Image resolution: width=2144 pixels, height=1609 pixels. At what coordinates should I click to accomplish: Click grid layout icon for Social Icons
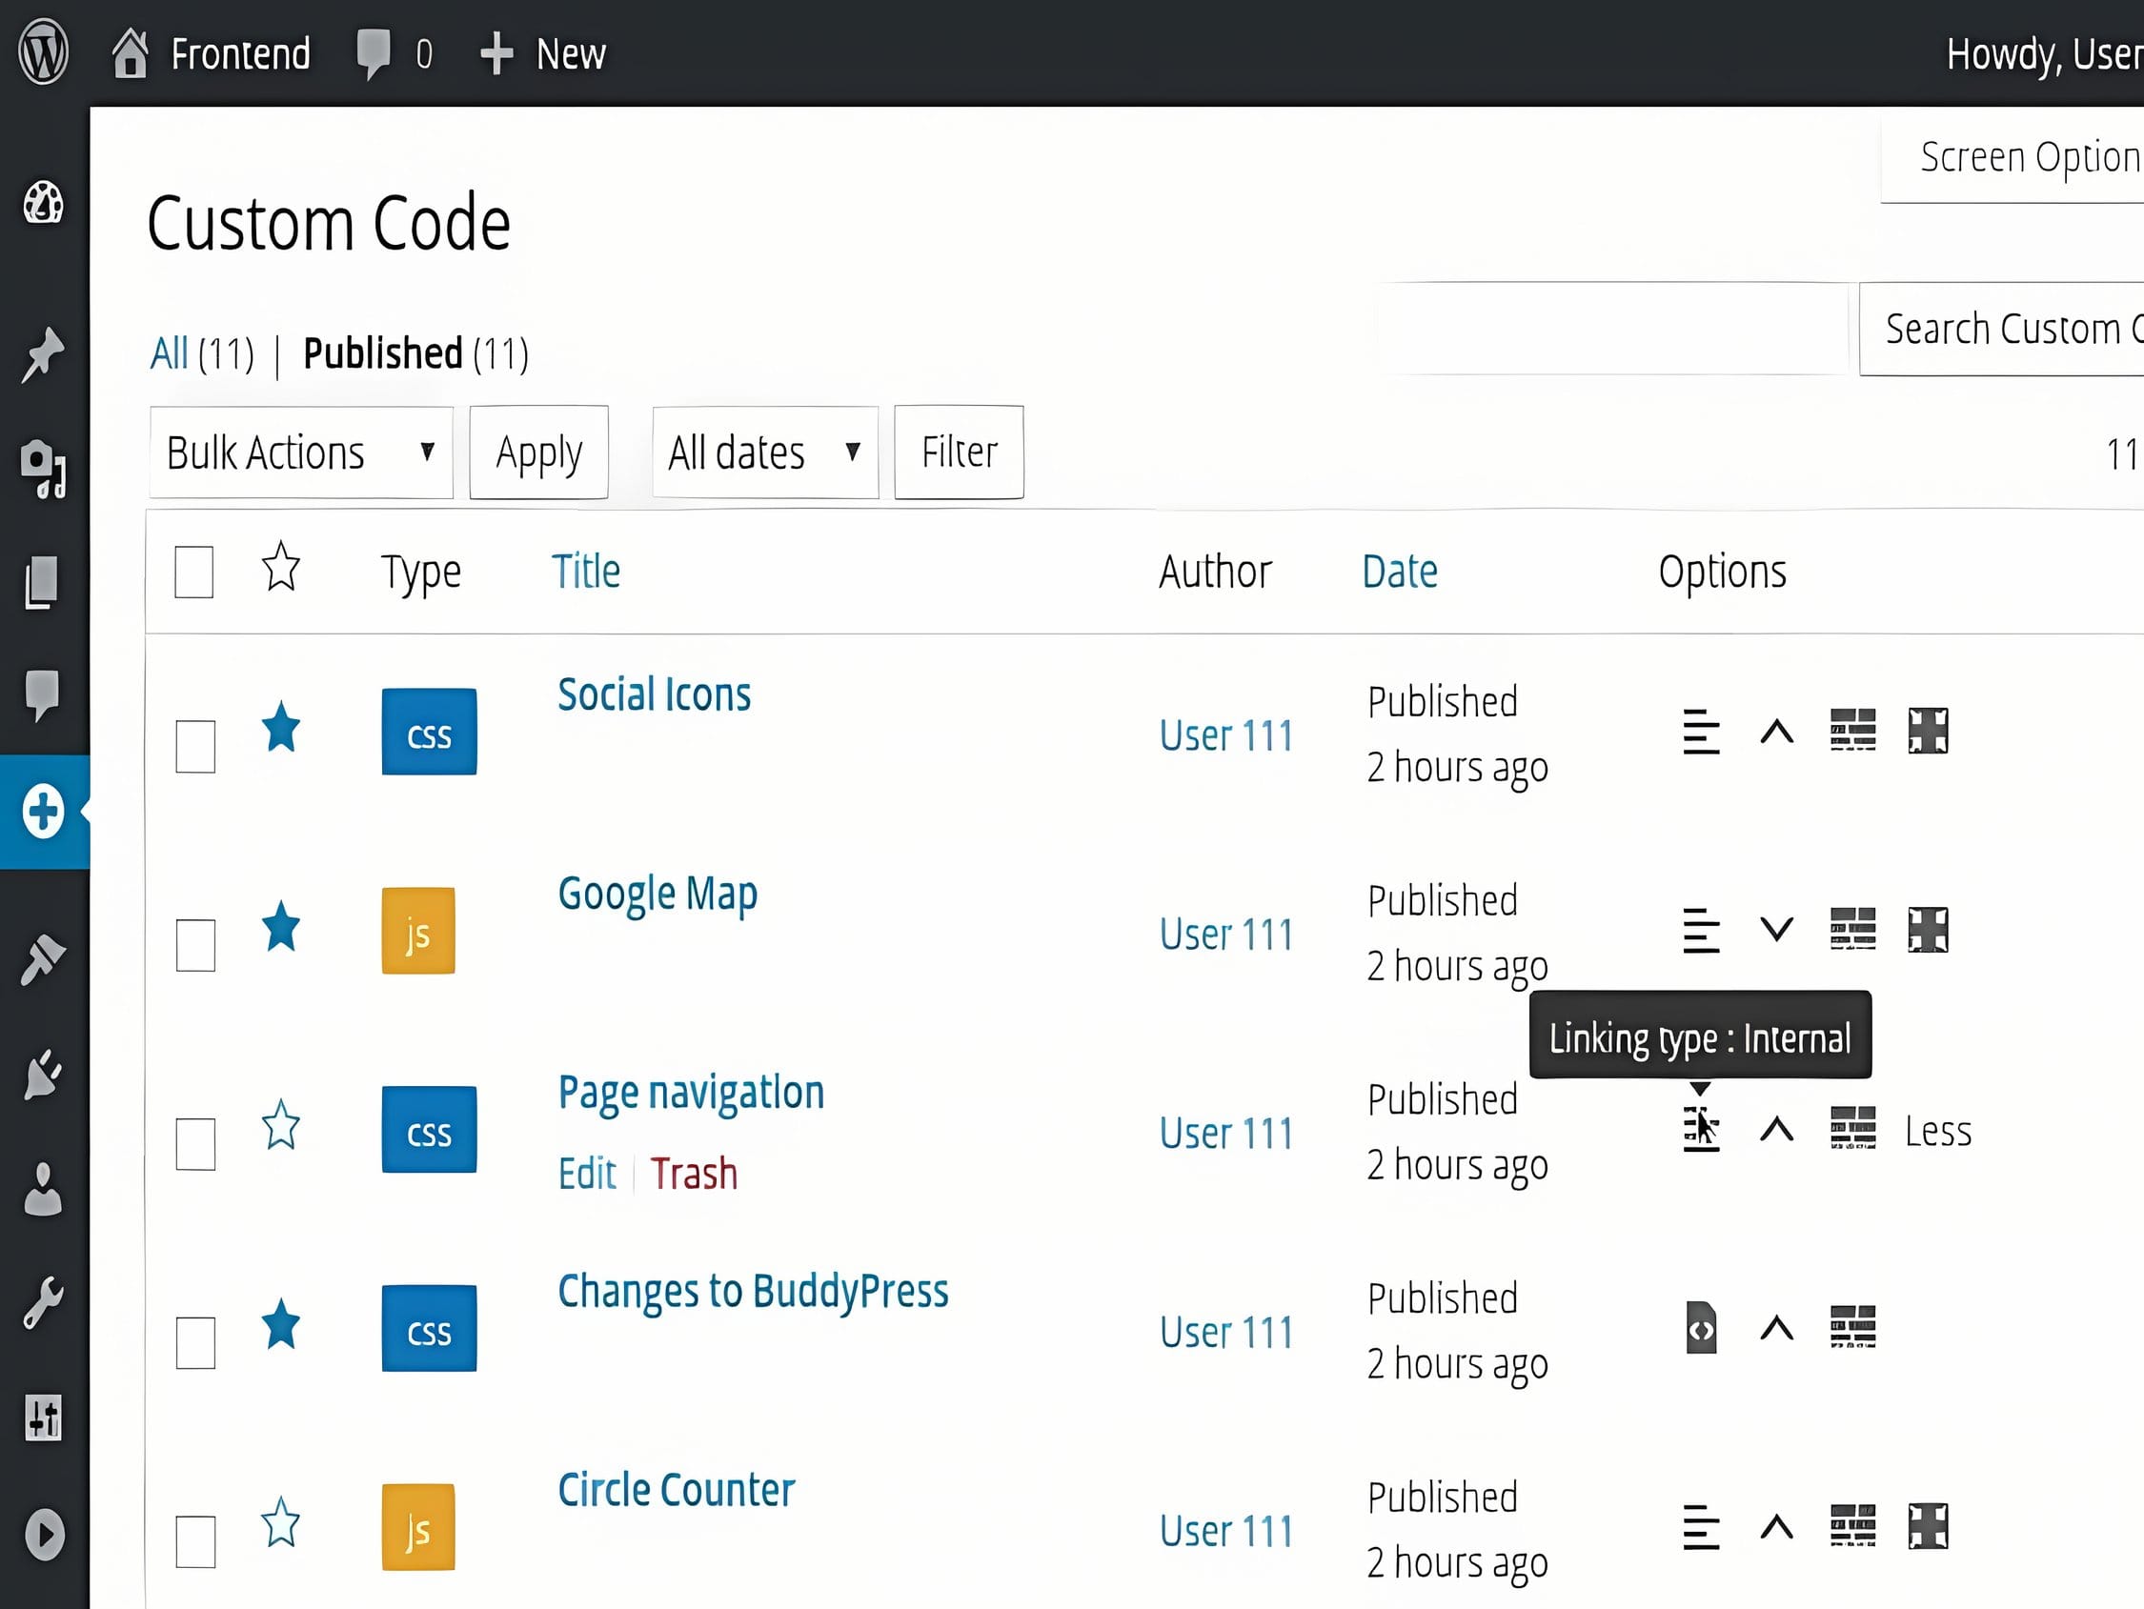(1852, 731)
